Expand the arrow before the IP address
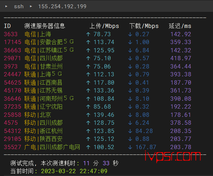213x176 pixels. (31, 6)
